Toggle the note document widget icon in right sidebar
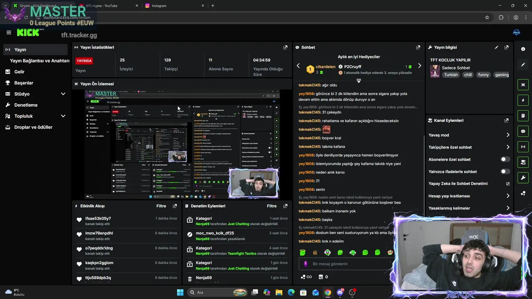Screen dimensions: 532x299 pos(523,115)
